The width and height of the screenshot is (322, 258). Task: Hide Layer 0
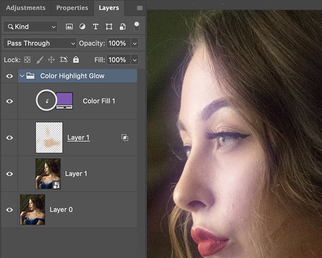[x=10, y=210]
